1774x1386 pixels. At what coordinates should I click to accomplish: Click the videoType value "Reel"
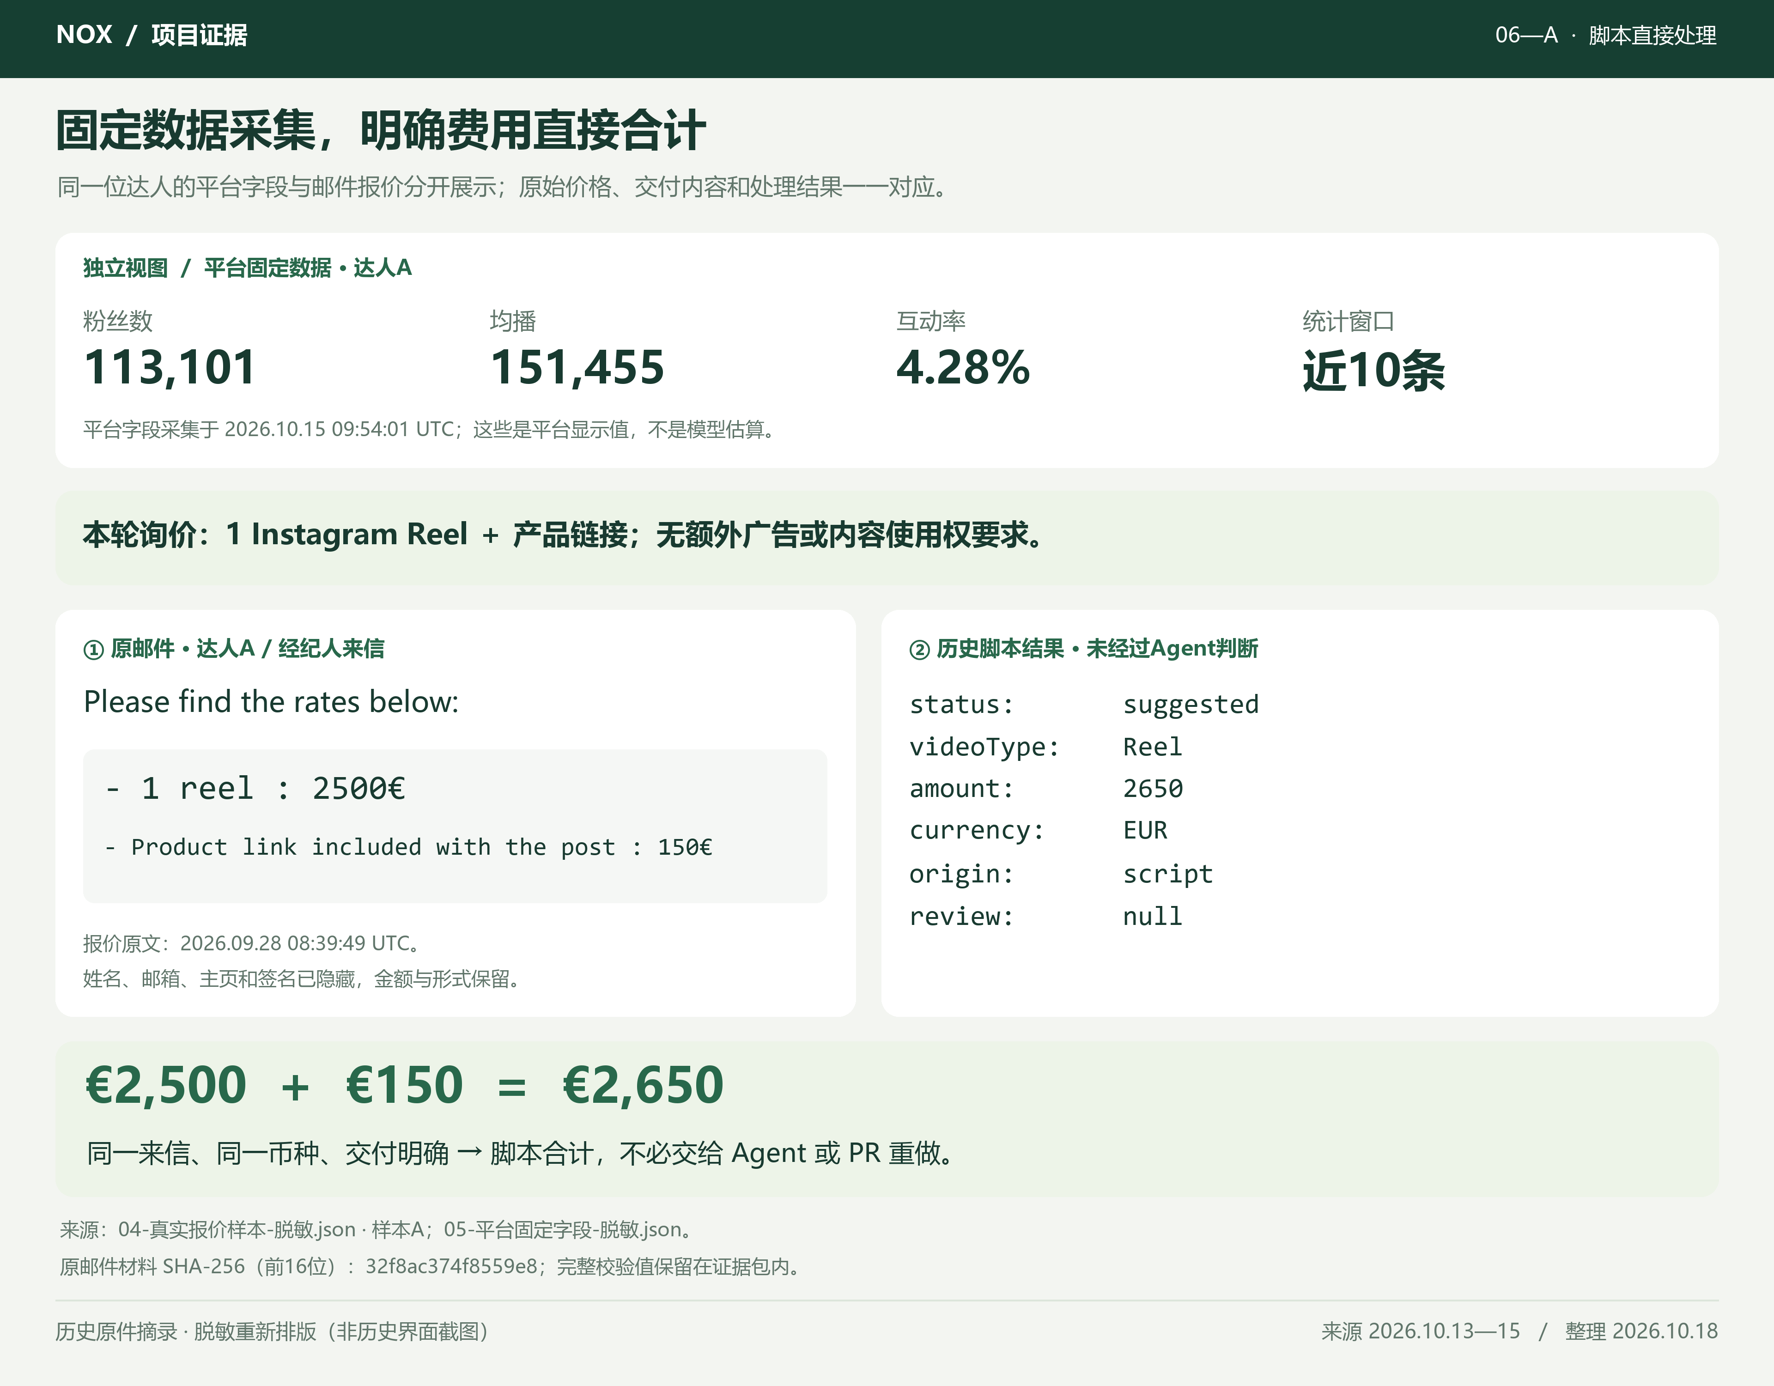pos(1153,746)
